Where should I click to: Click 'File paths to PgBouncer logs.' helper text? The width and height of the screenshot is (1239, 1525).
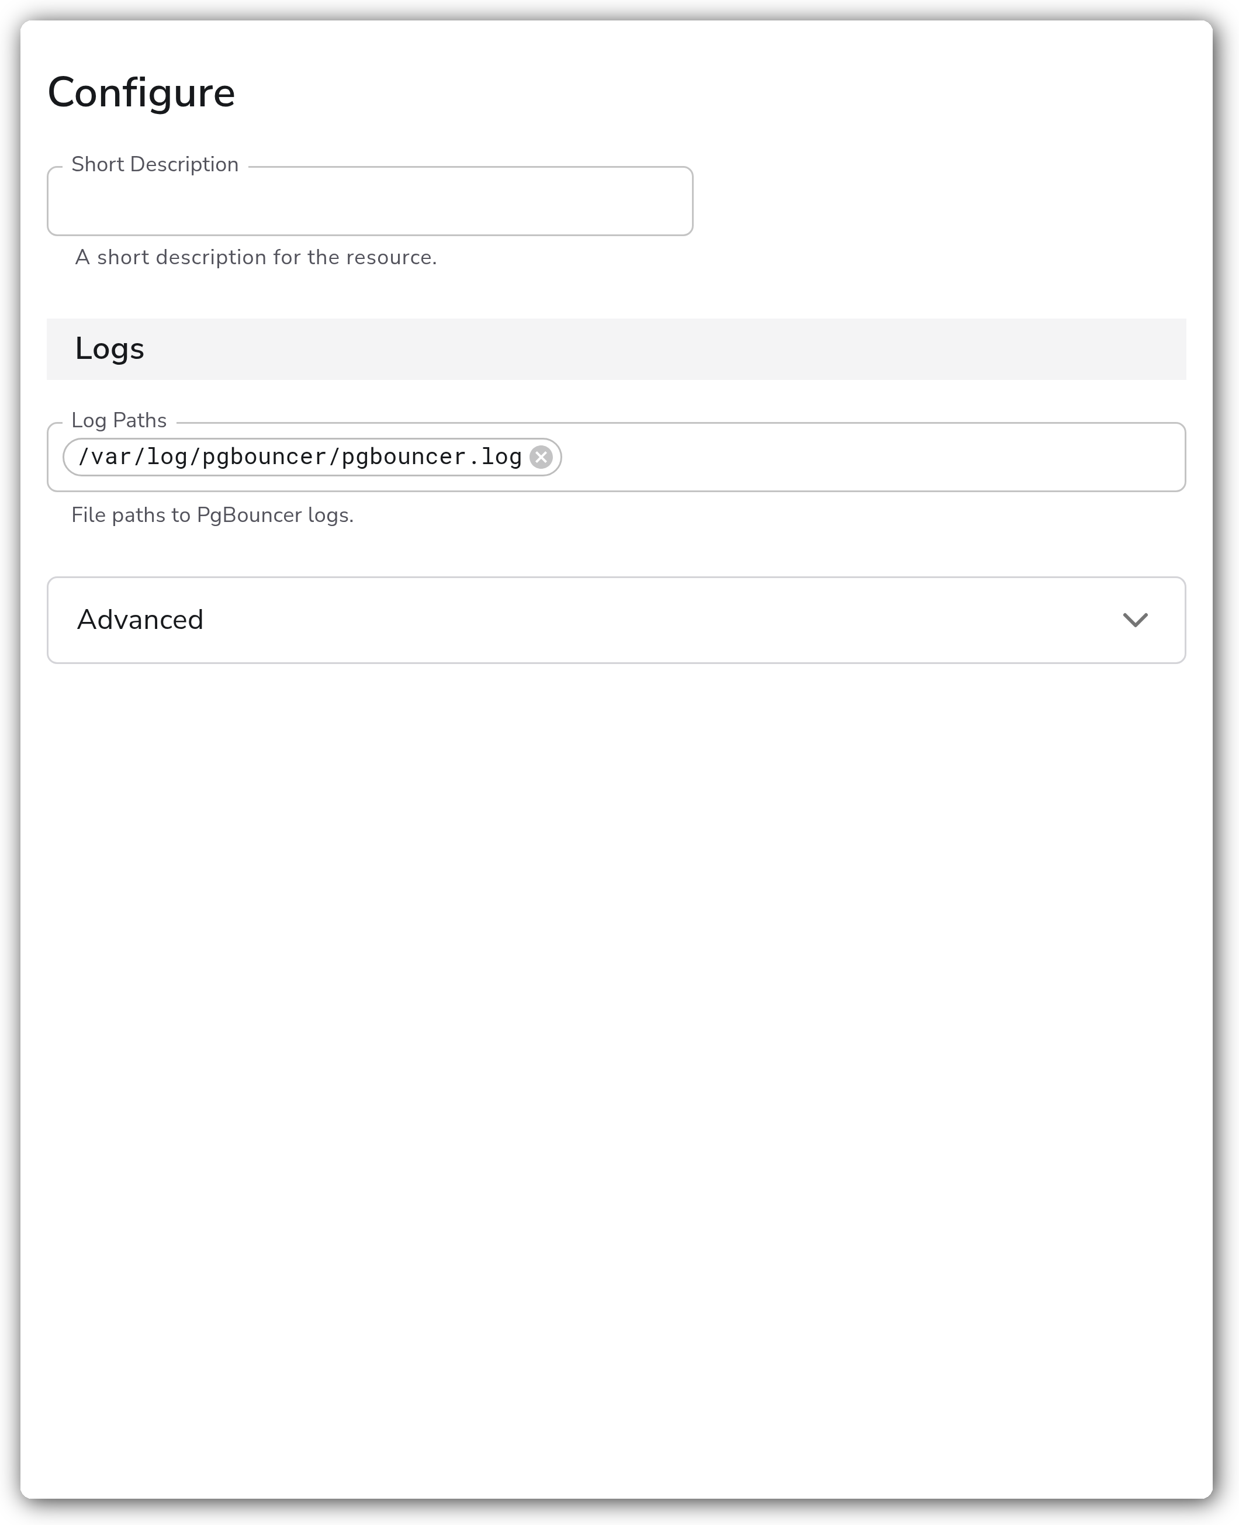point(213,515)
